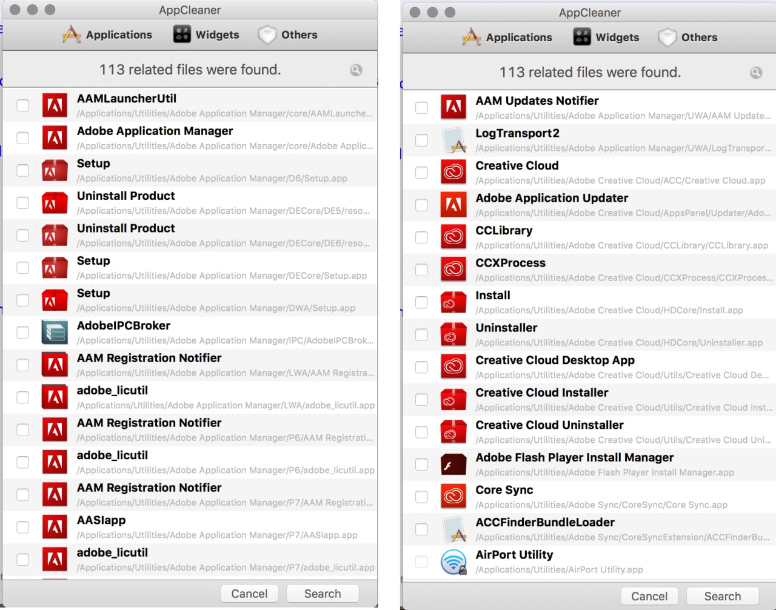This screenshot has width=776, height=610.
Task: Click the AASIapp icon
Action: [x=55, y=527]
